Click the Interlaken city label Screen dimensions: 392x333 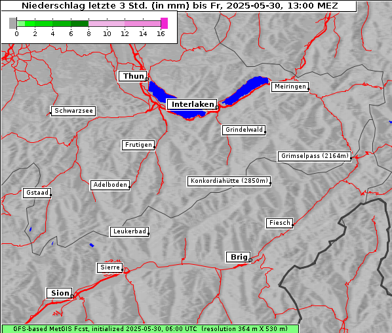click(192, 104)
